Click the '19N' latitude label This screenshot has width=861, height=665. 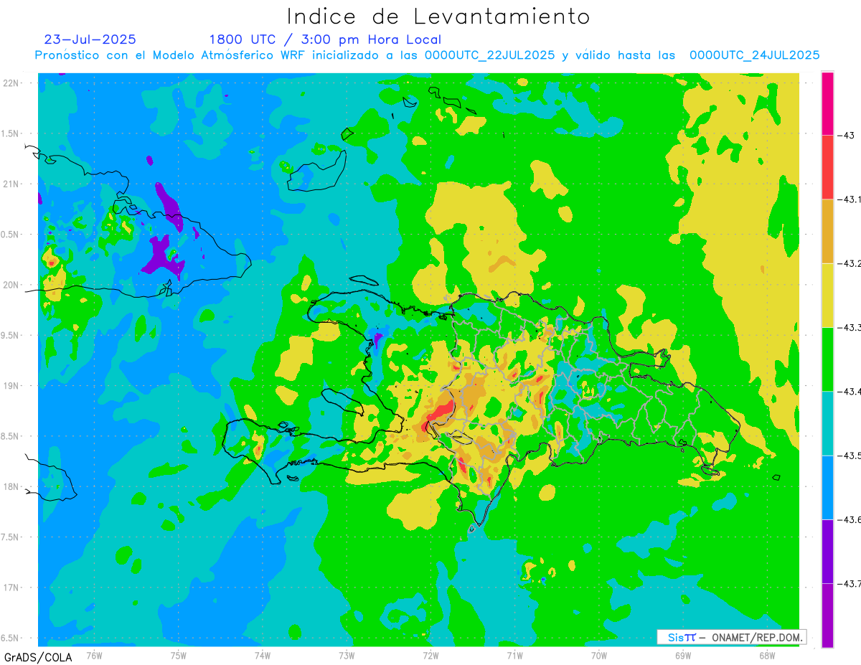(11, 386)
